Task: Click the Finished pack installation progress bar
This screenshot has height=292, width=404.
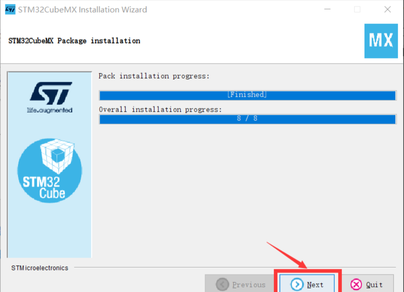Action: click(x=248, y=95)
